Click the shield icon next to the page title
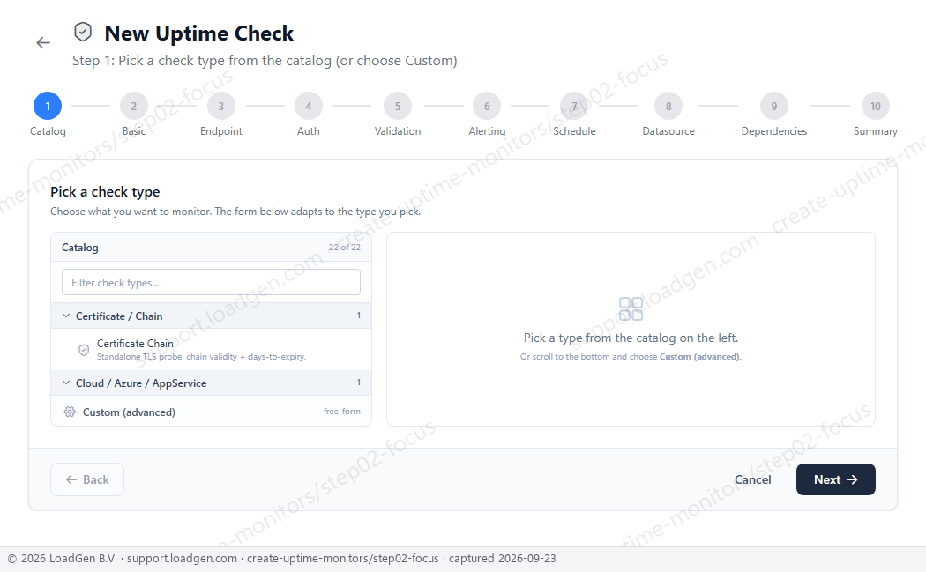926x572 pixels. tap(83, 32)
